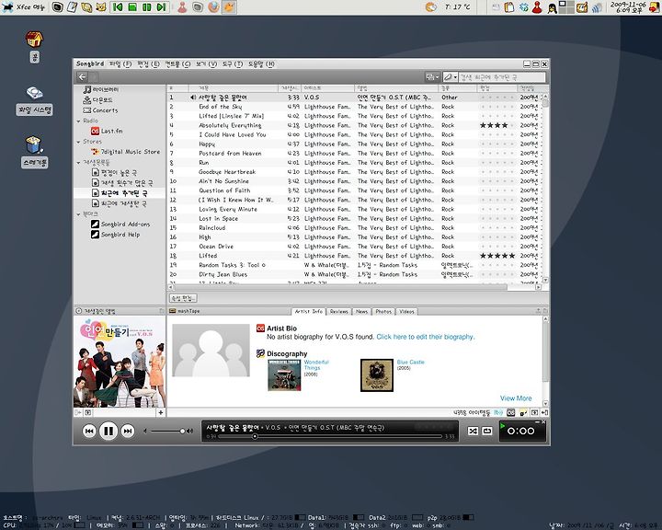Viewport: 662px width, 530px height.
Task: Skip to next track in Songbird player
Action: pyautogui.click(x=128, y=432)
